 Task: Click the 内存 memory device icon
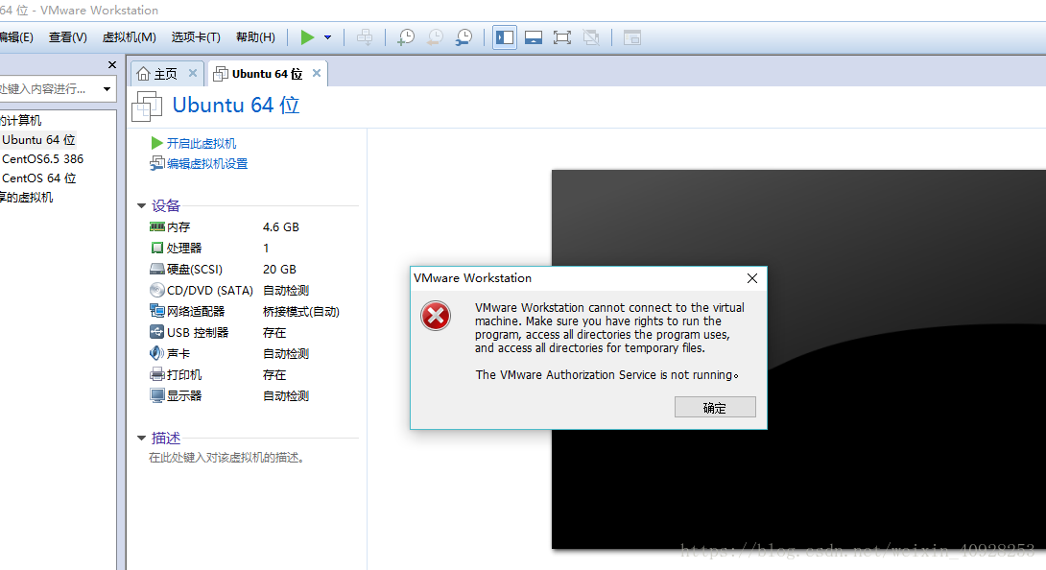click(156, 226)
